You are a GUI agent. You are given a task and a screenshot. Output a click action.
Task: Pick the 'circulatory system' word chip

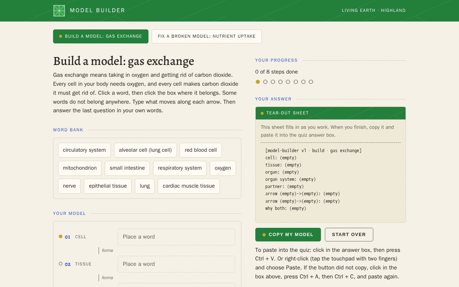84,150
